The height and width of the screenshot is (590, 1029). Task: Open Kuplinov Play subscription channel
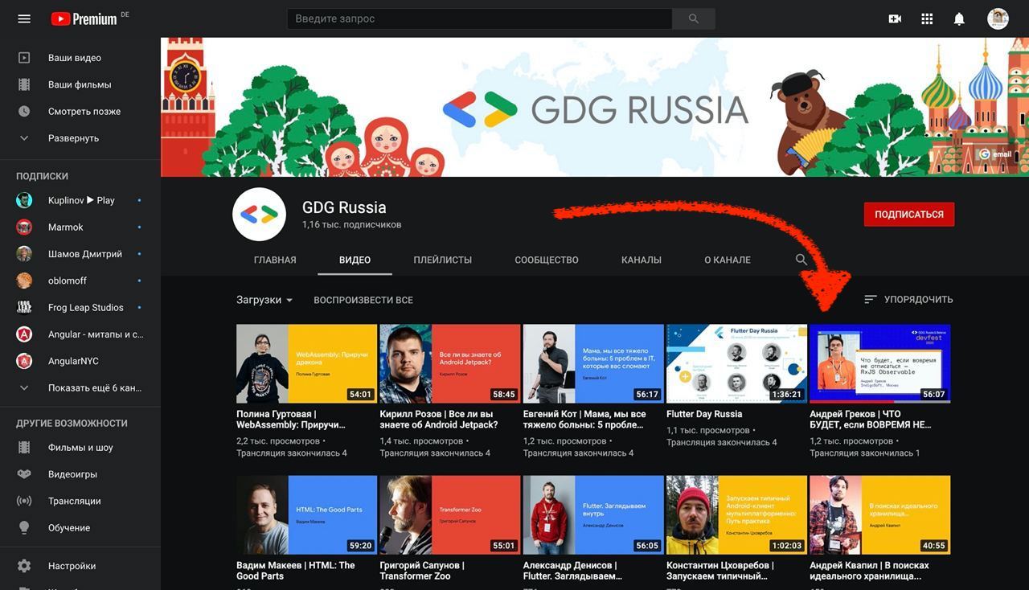[x=80, y=200]
